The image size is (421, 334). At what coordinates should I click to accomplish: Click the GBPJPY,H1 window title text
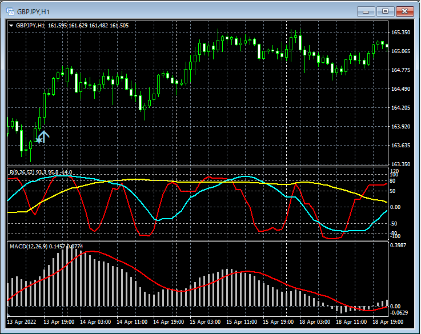point(33,11)
